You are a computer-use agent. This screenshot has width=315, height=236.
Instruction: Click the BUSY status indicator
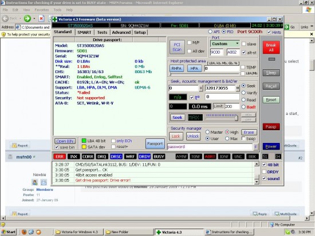coord(159,157)
